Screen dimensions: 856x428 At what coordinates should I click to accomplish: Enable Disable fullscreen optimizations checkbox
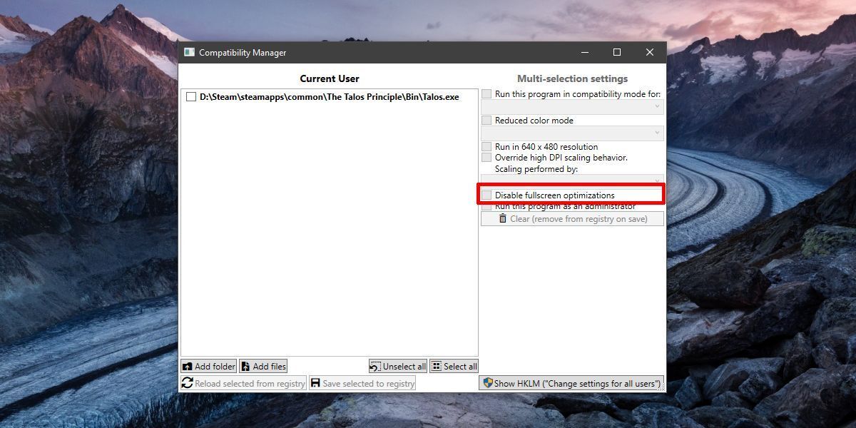486,195
